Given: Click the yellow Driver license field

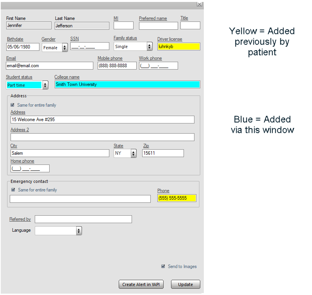Looking at the screenshot, I should 179,46.
